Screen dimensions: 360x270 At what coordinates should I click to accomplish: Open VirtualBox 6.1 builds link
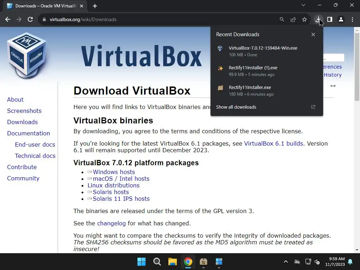(x=274, y=143)
